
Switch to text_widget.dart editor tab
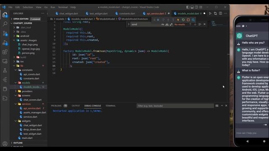97,13
